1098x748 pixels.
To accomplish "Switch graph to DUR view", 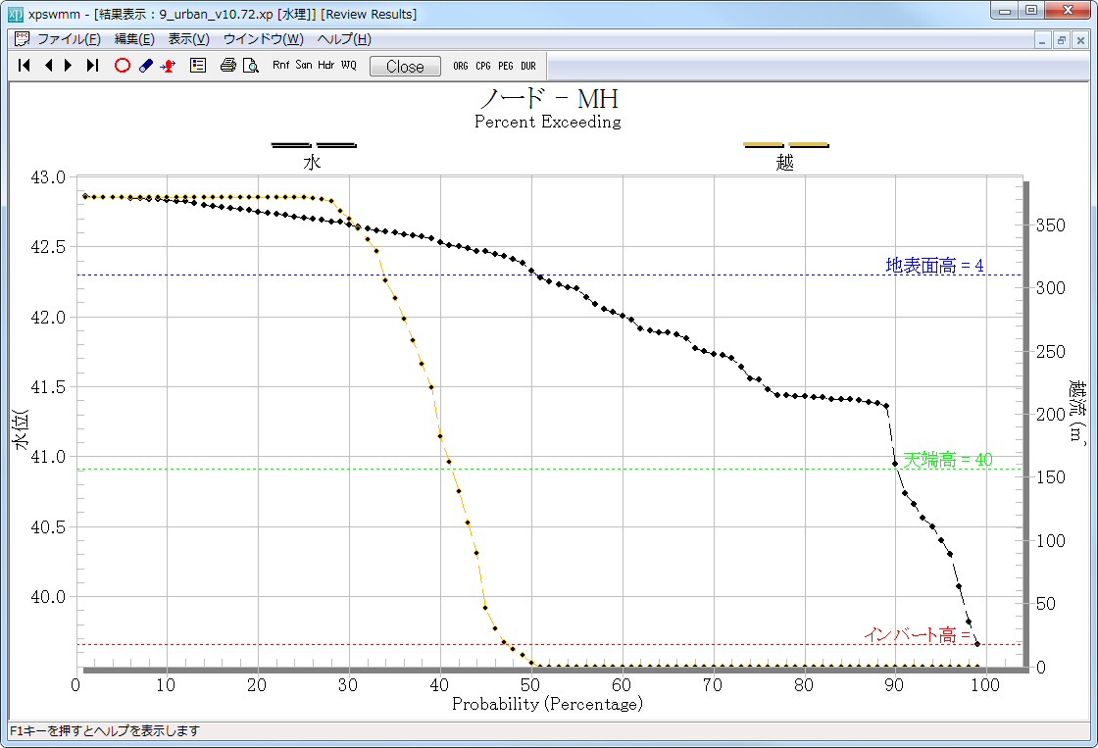I will coord(528,66).
